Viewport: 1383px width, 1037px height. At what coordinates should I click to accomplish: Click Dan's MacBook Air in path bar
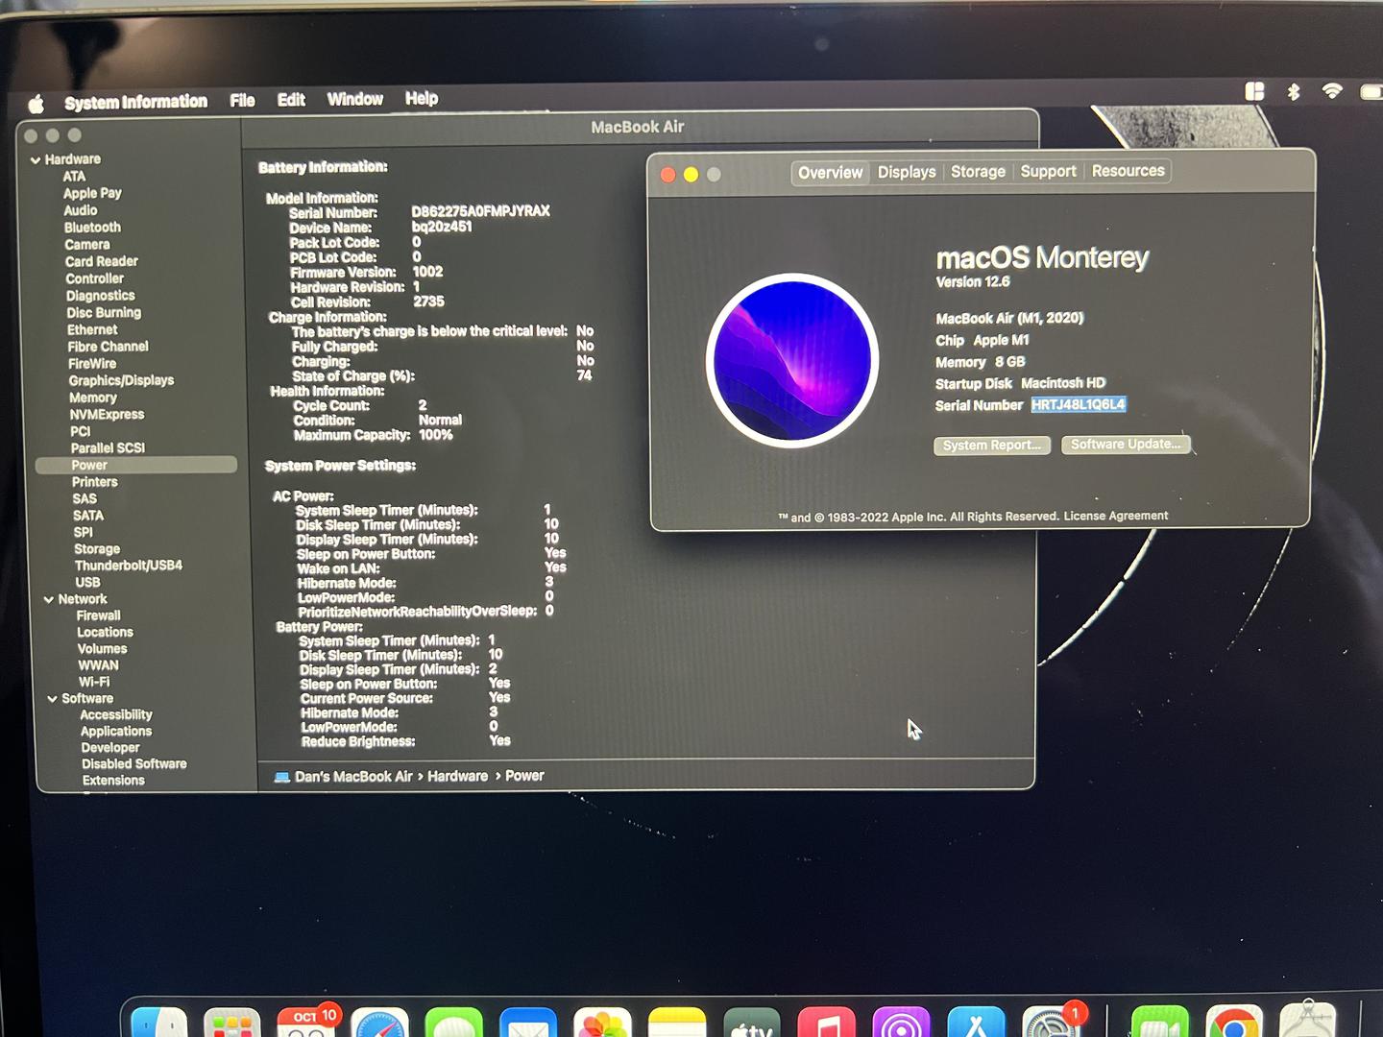(353, 776)
